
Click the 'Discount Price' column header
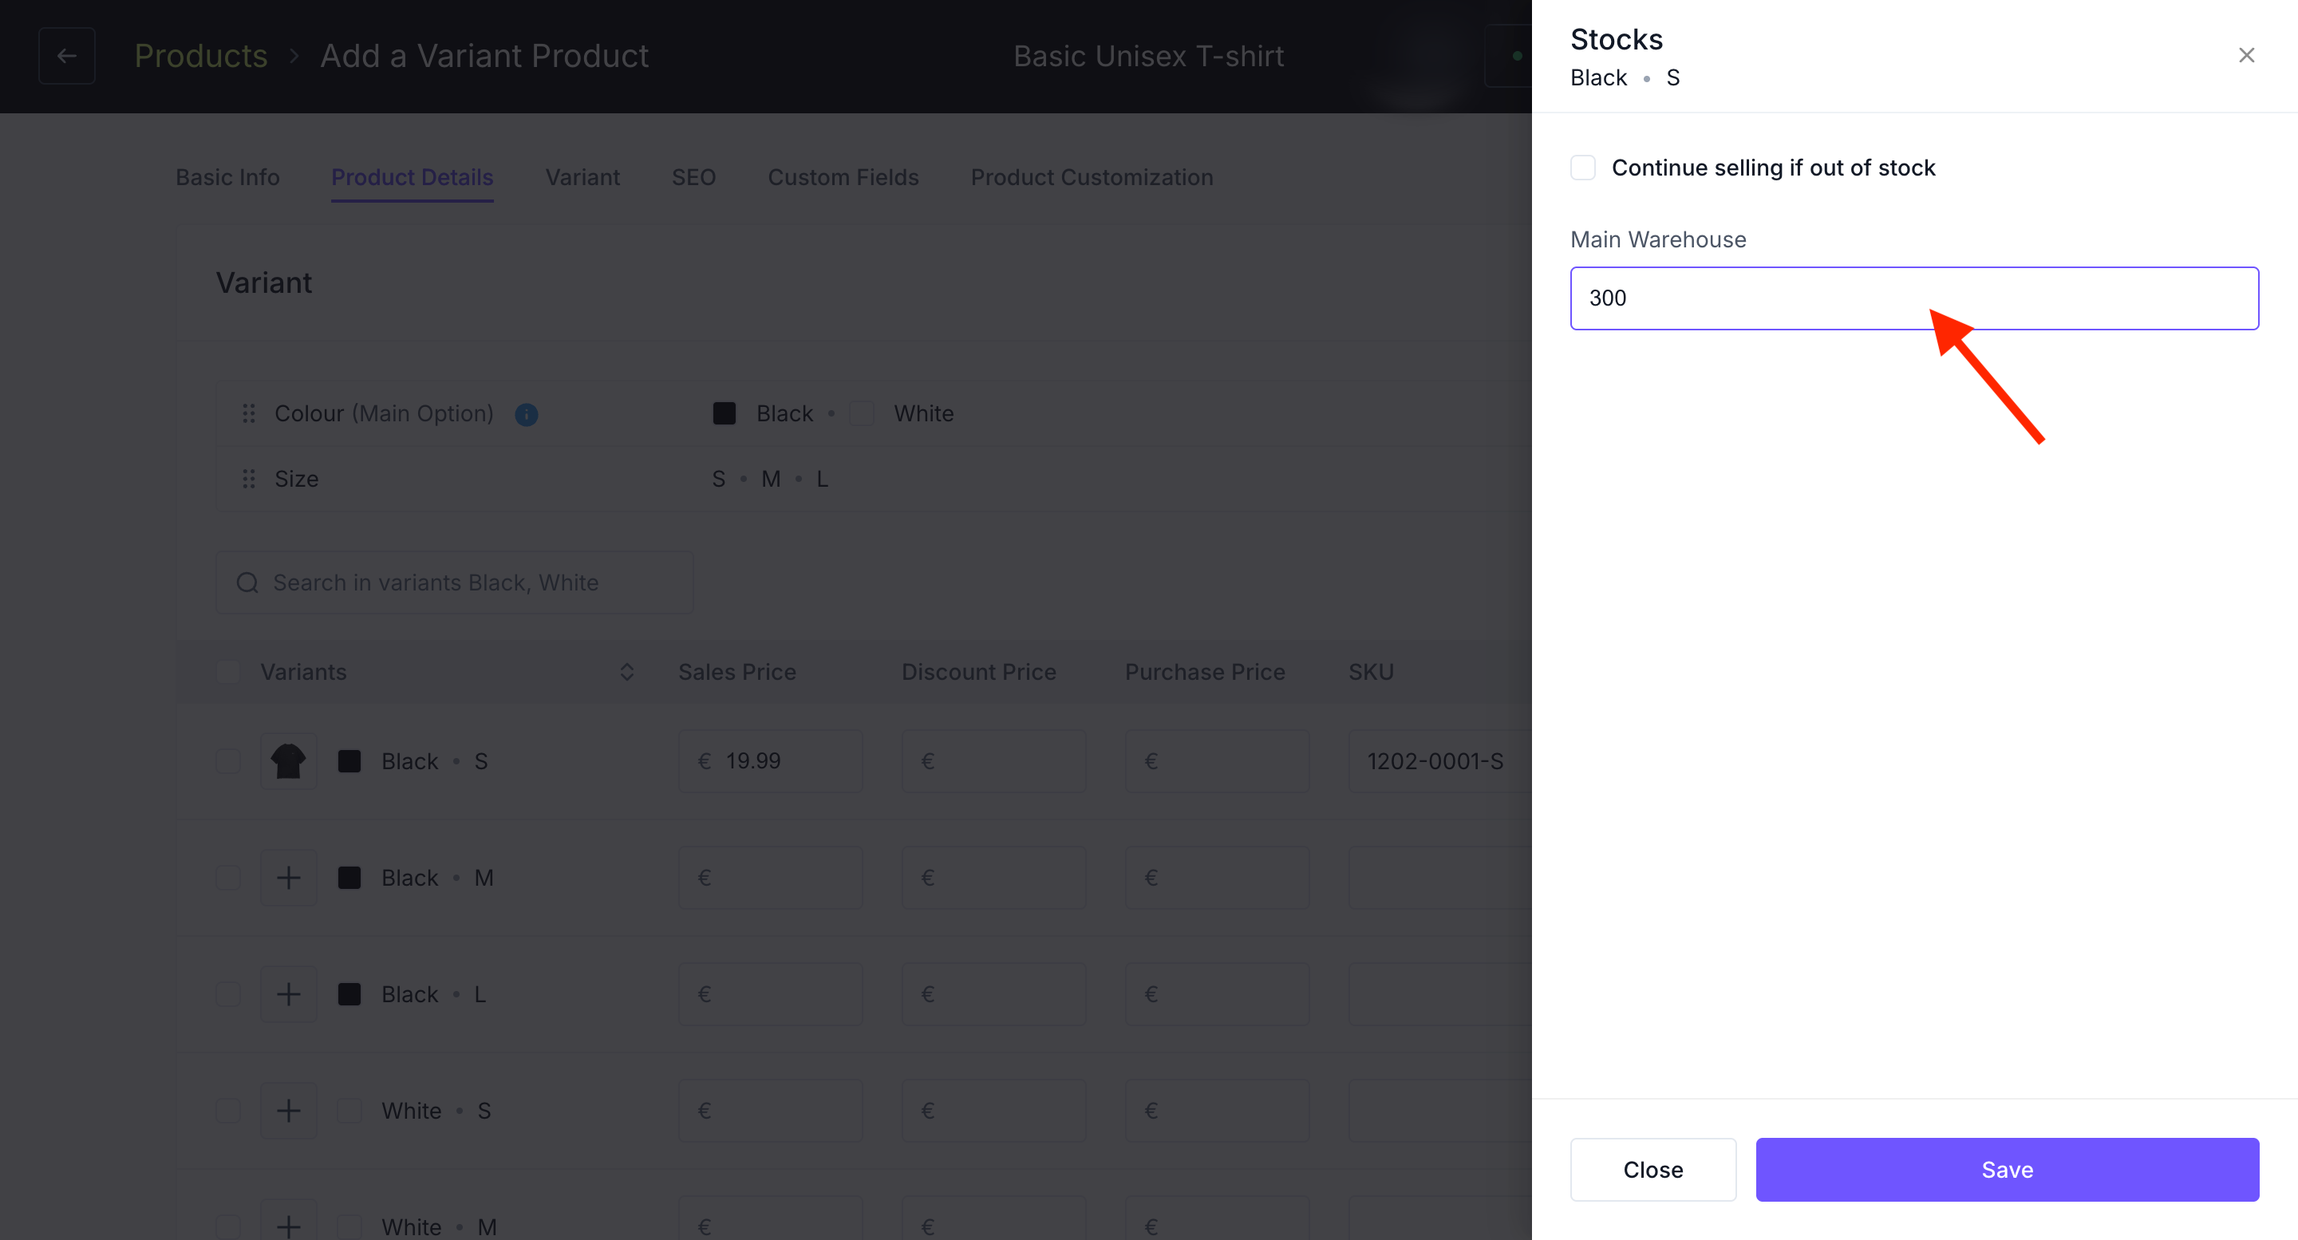click(978, 672)
